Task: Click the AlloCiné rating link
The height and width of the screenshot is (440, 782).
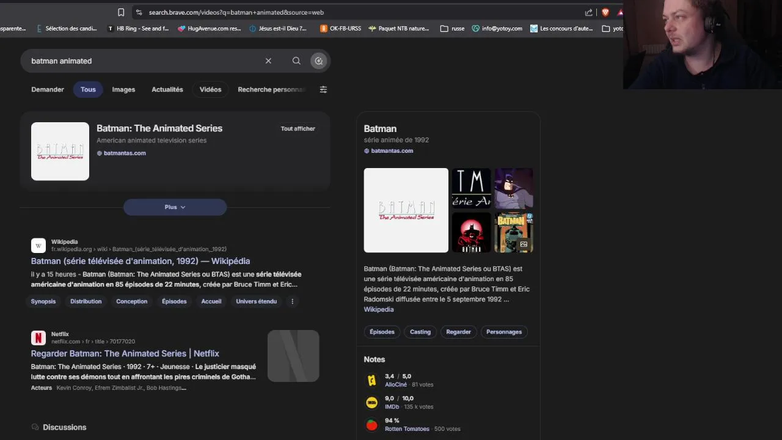Action: (396, 384)
